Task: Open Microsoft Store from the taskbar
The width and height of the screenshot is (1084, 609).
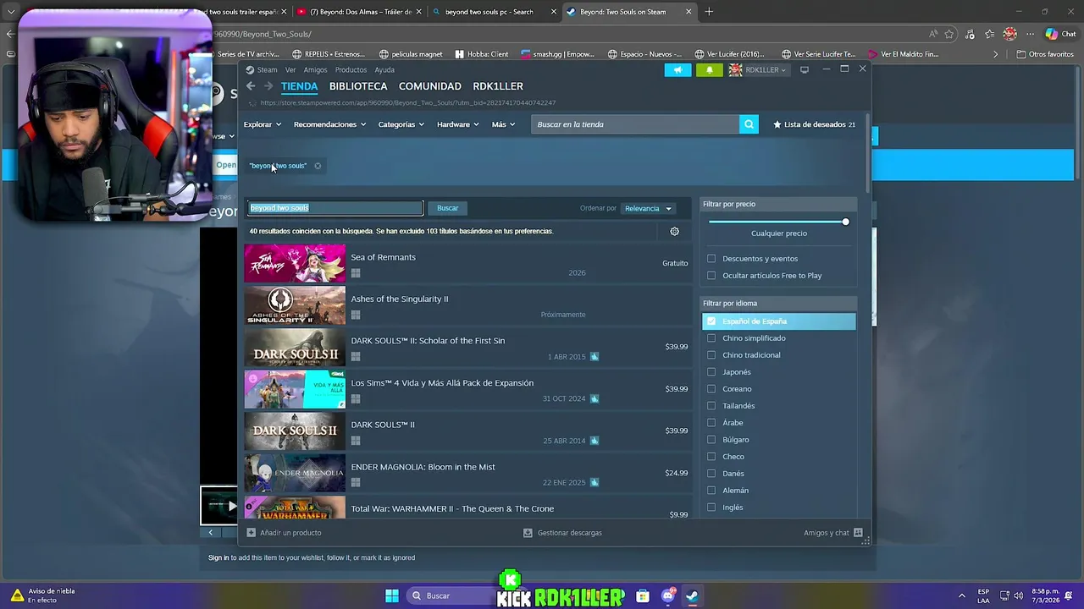Action: 643,595
